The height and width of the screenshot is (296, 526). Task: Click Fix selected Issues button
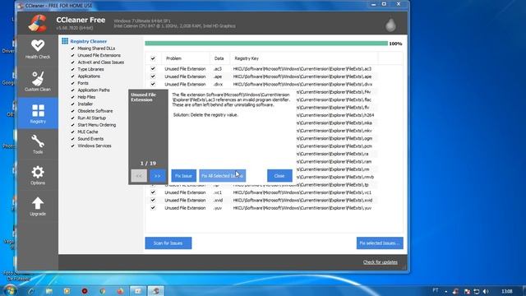click(380, 243)
